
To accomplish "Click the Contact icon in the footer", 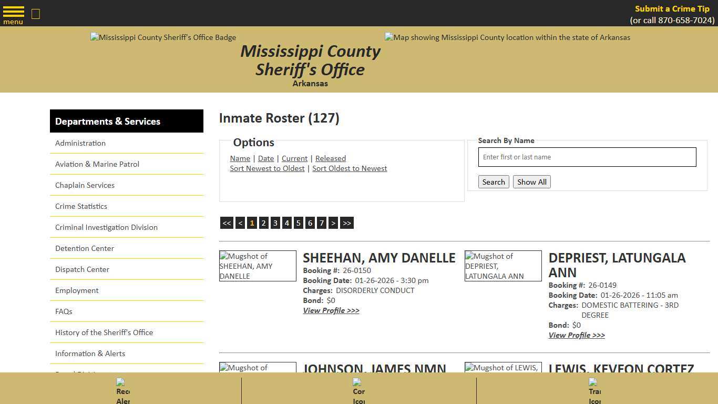I will [359, 389].
